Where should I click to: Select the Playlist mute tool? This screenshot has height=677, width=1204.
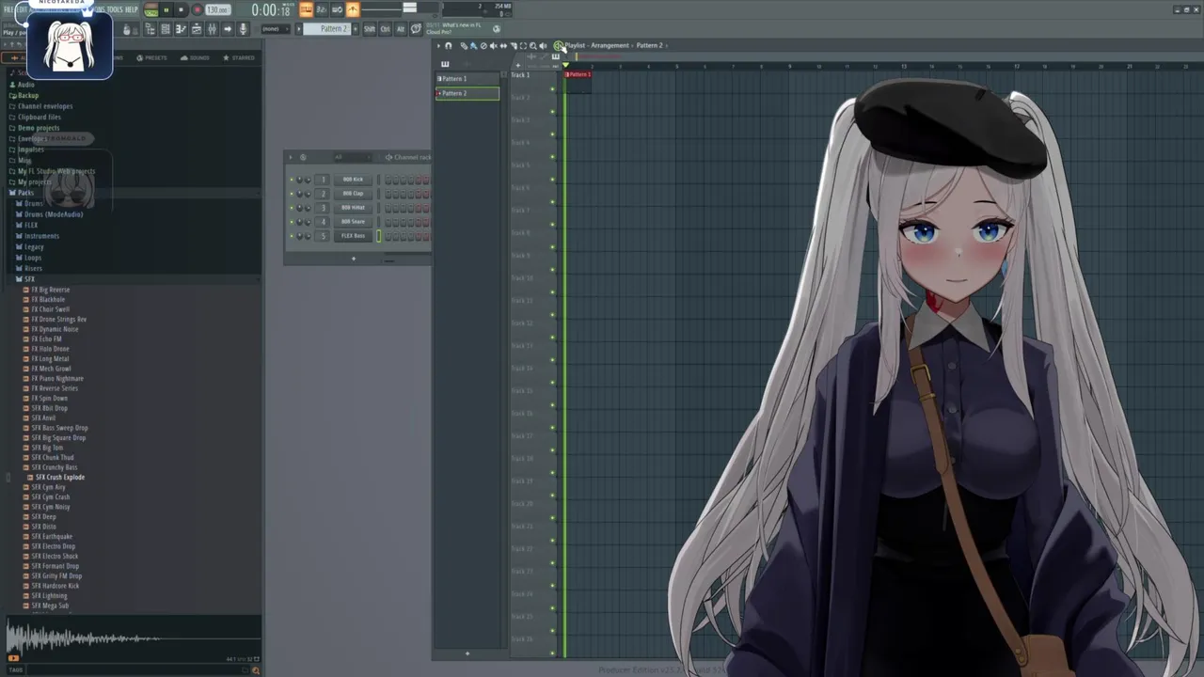point(494,46)
